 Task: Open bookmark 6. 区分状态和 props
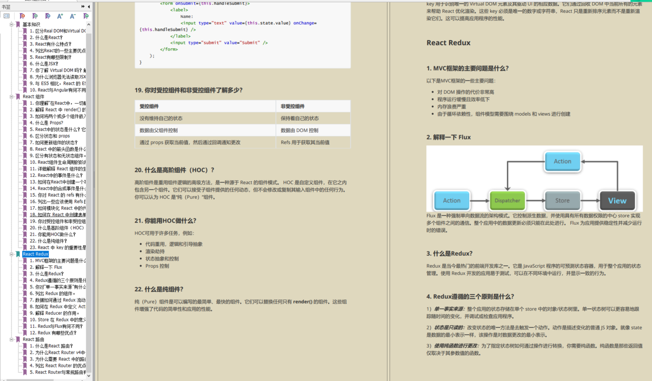point(49,136)
